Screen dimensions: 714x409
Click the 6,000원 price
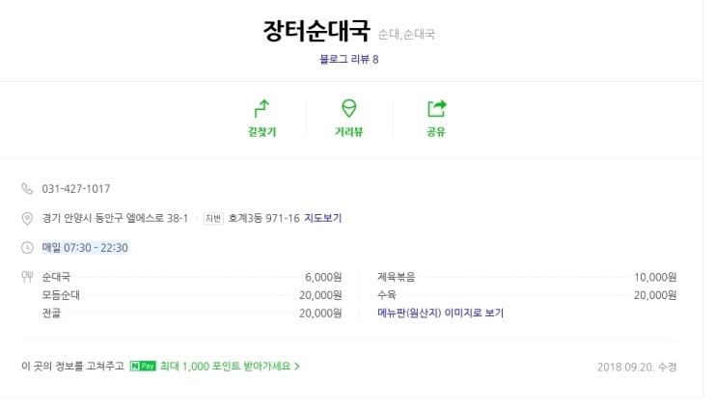coord(323,277)
